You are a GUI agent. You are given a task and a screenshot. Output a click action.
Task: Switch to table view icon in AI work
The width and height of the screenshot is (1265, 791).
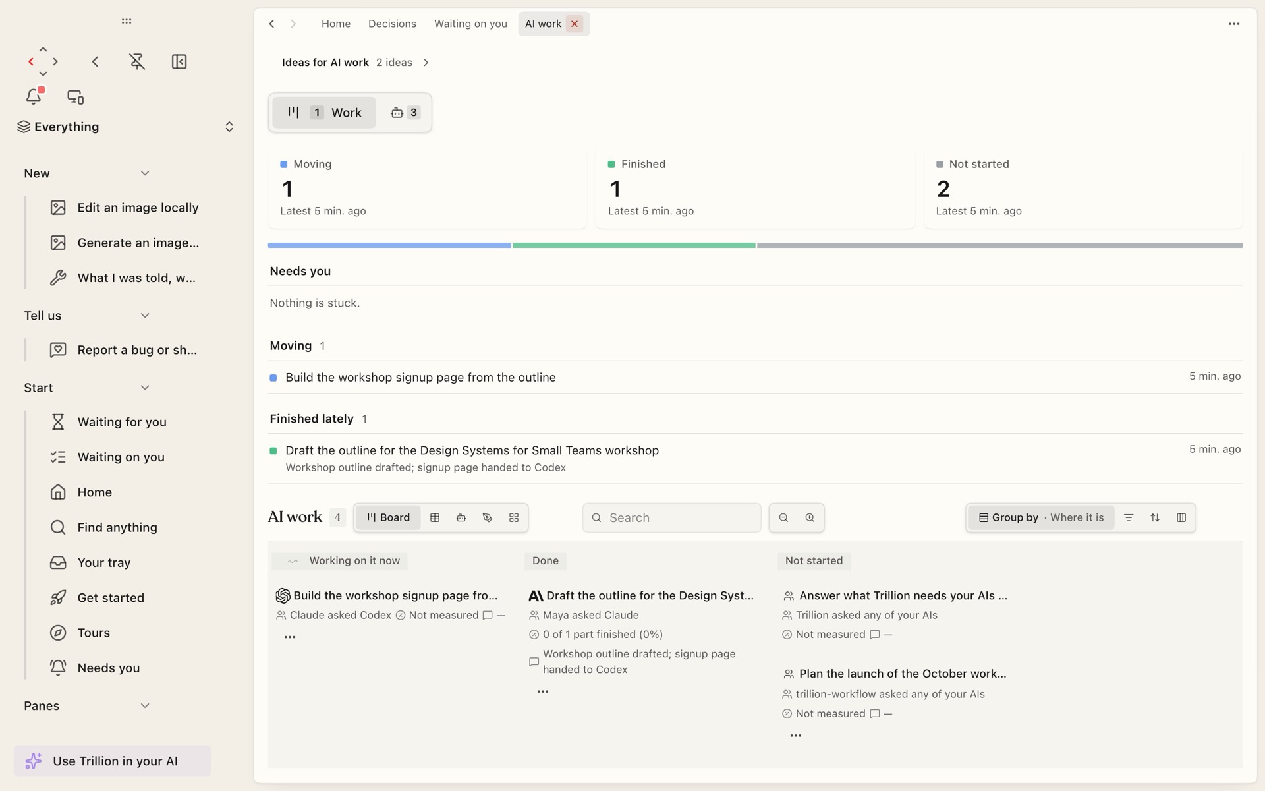(435, 517)
